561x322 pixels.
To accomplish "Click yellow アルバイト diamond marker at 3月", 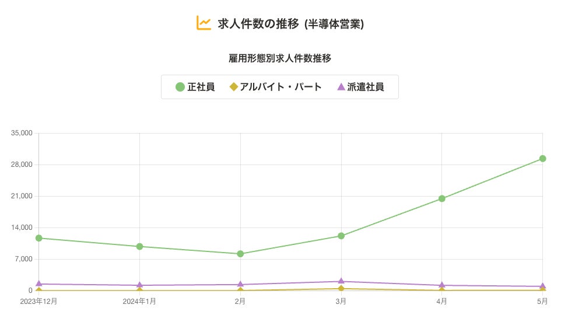I will coord(341,288).
